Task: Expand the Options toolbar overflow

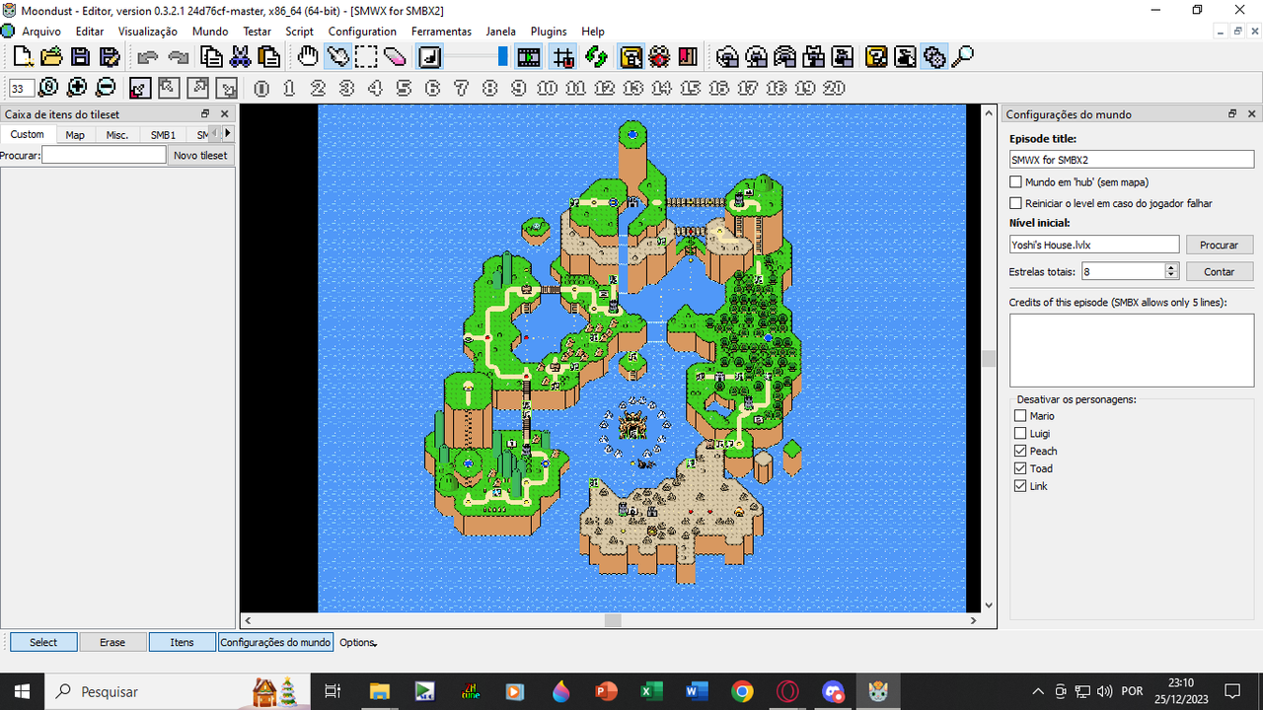Action: coord(358,642)
